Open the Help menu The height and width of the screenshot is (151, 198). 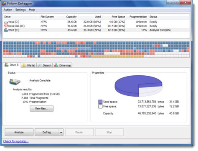coord(32,10)
